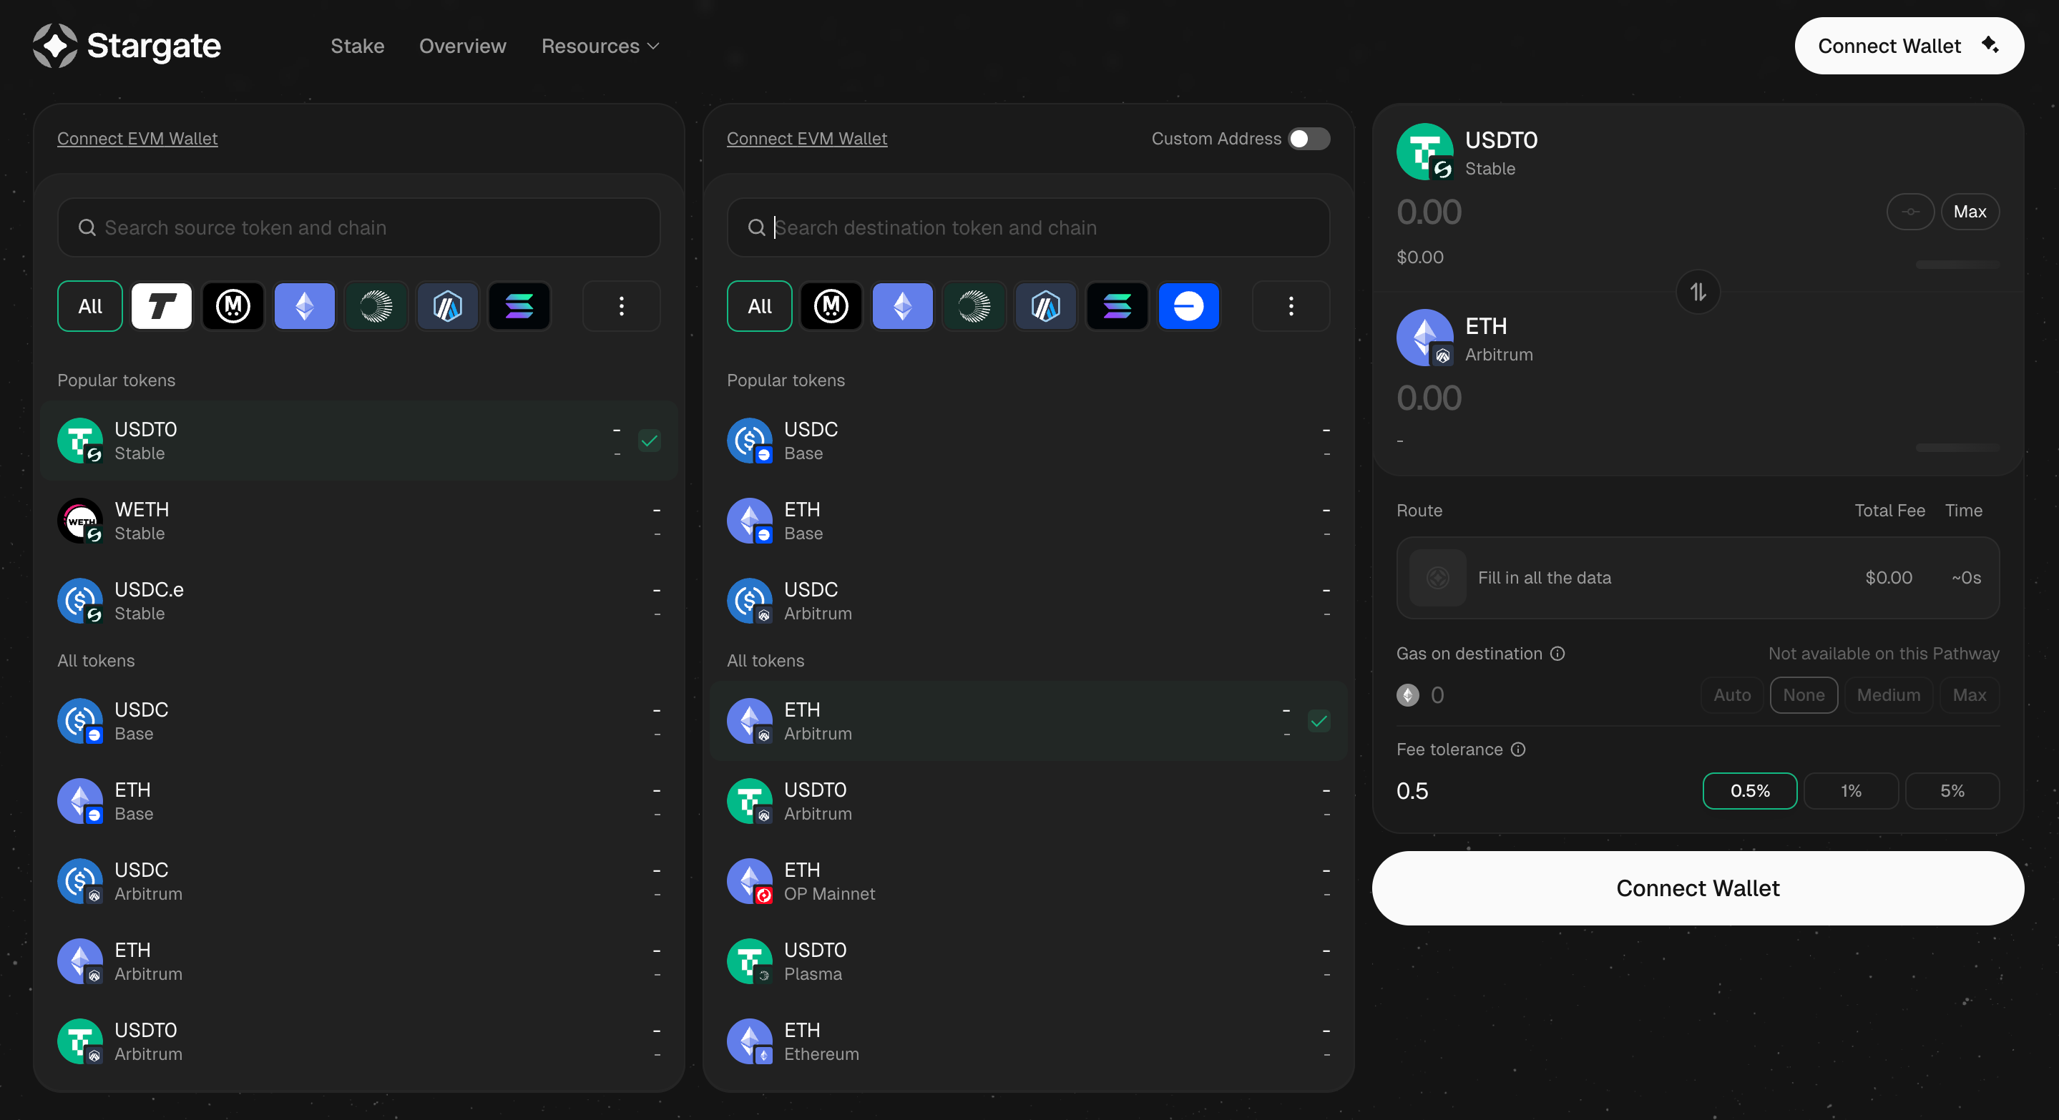The height and width of the screenshot is (1120, 2059).
Task: Filter source tokens by the white T chain icon
Action: point(162,306)
